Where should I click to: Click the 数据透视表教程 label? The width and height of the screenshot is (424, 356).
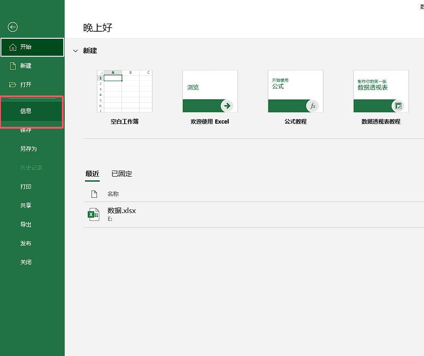coord(381,122)
